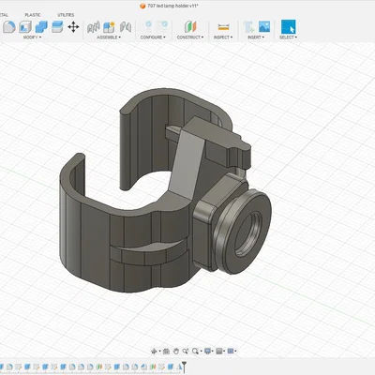Select the last timeline feature before marker
Viewport: 375px width, 375px height.
[x=179, y=367]
